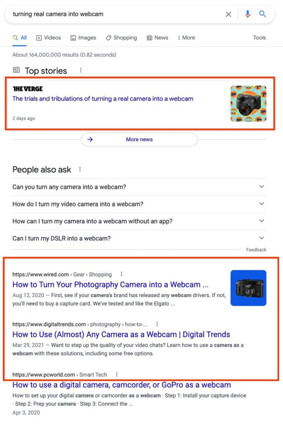Open three-dot menu beside the pcworld.com result
This screenshot has height=428, width=283.
117,374
